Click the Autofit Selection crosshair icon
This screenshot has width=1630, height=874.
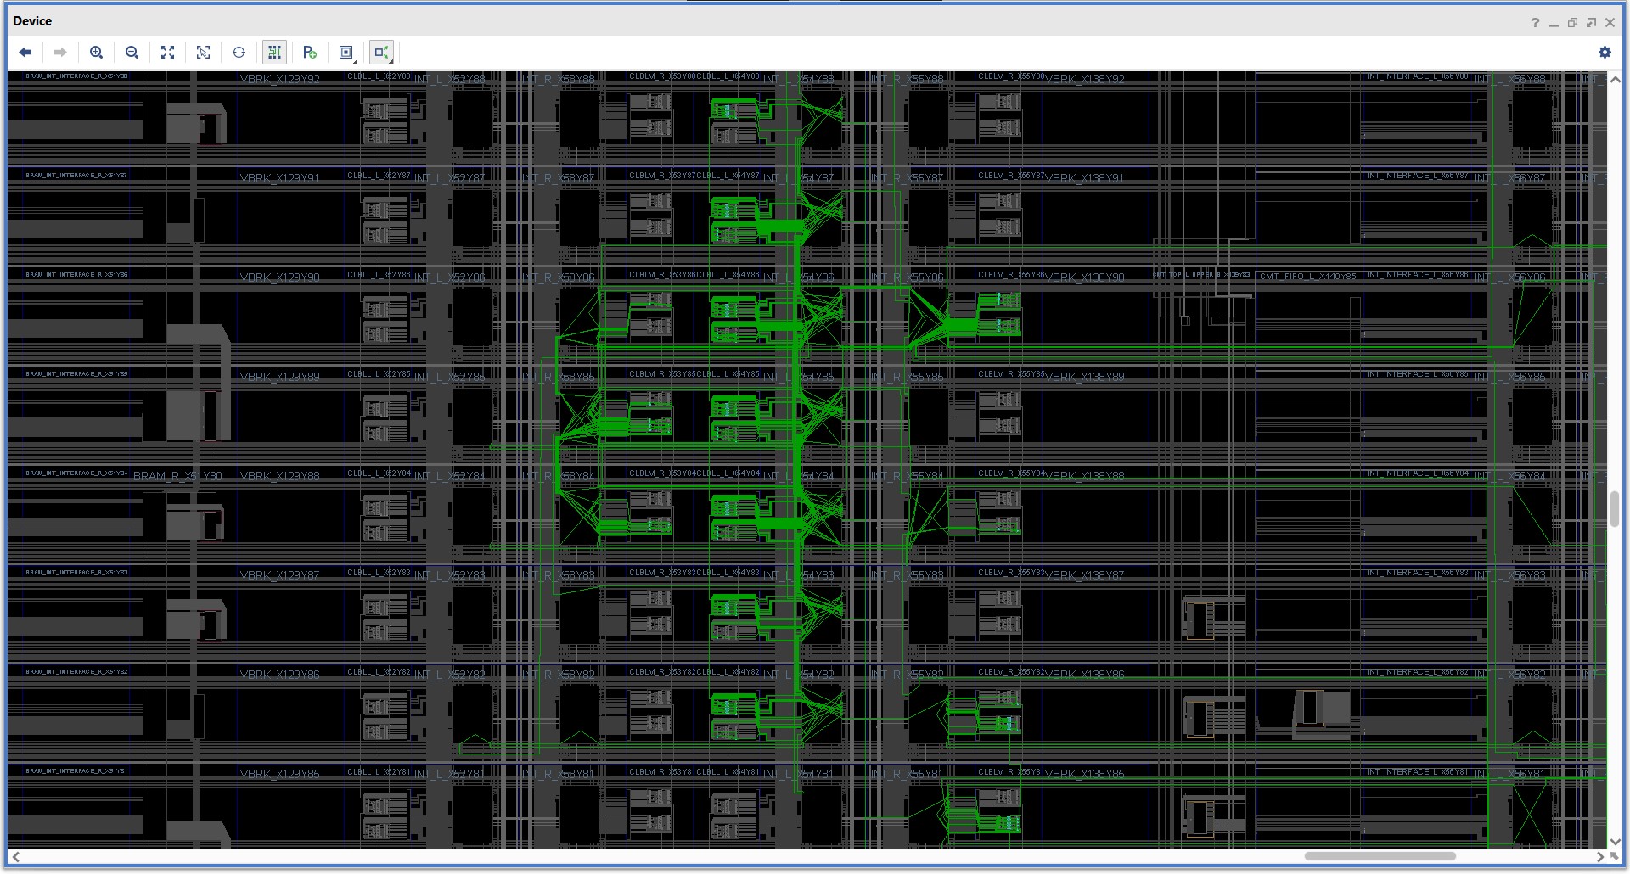(239, 52)
